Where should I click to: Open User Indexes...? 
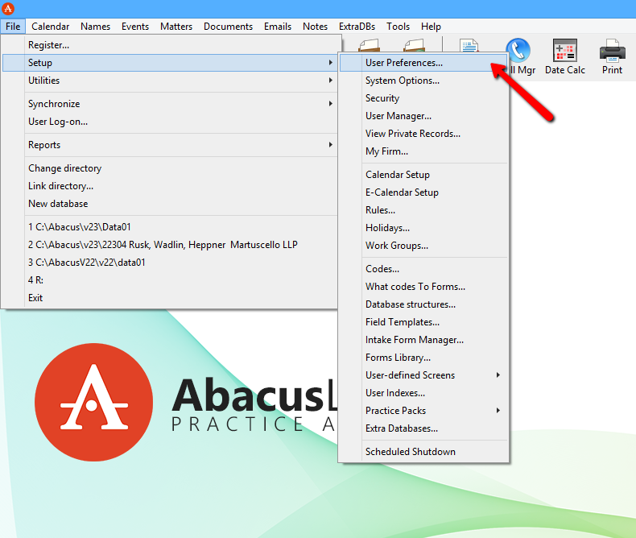423,393
